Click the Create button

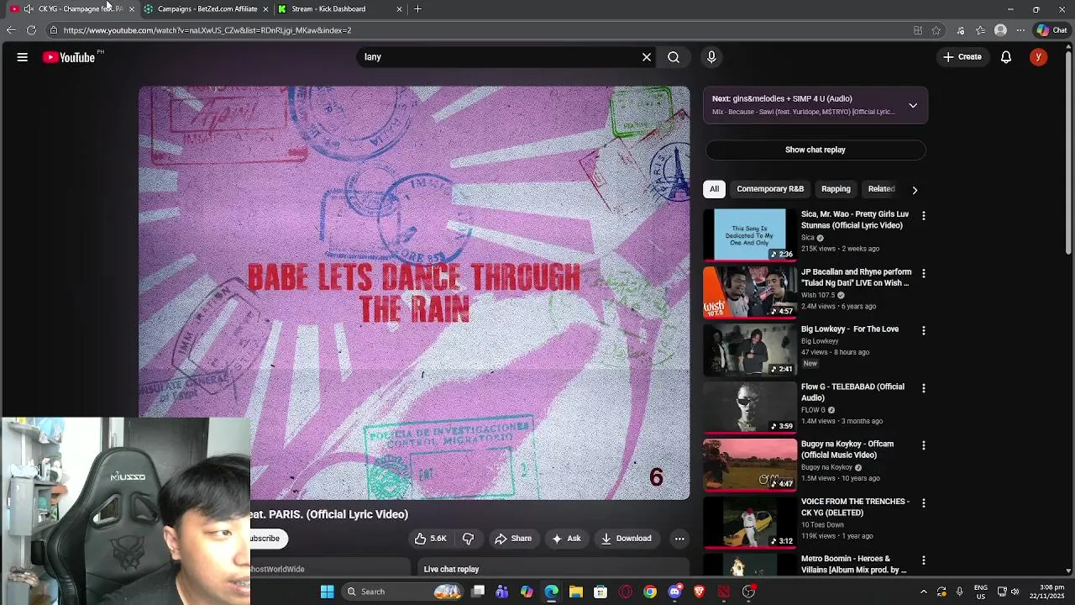pyautogui.click(x=962, y=57)
